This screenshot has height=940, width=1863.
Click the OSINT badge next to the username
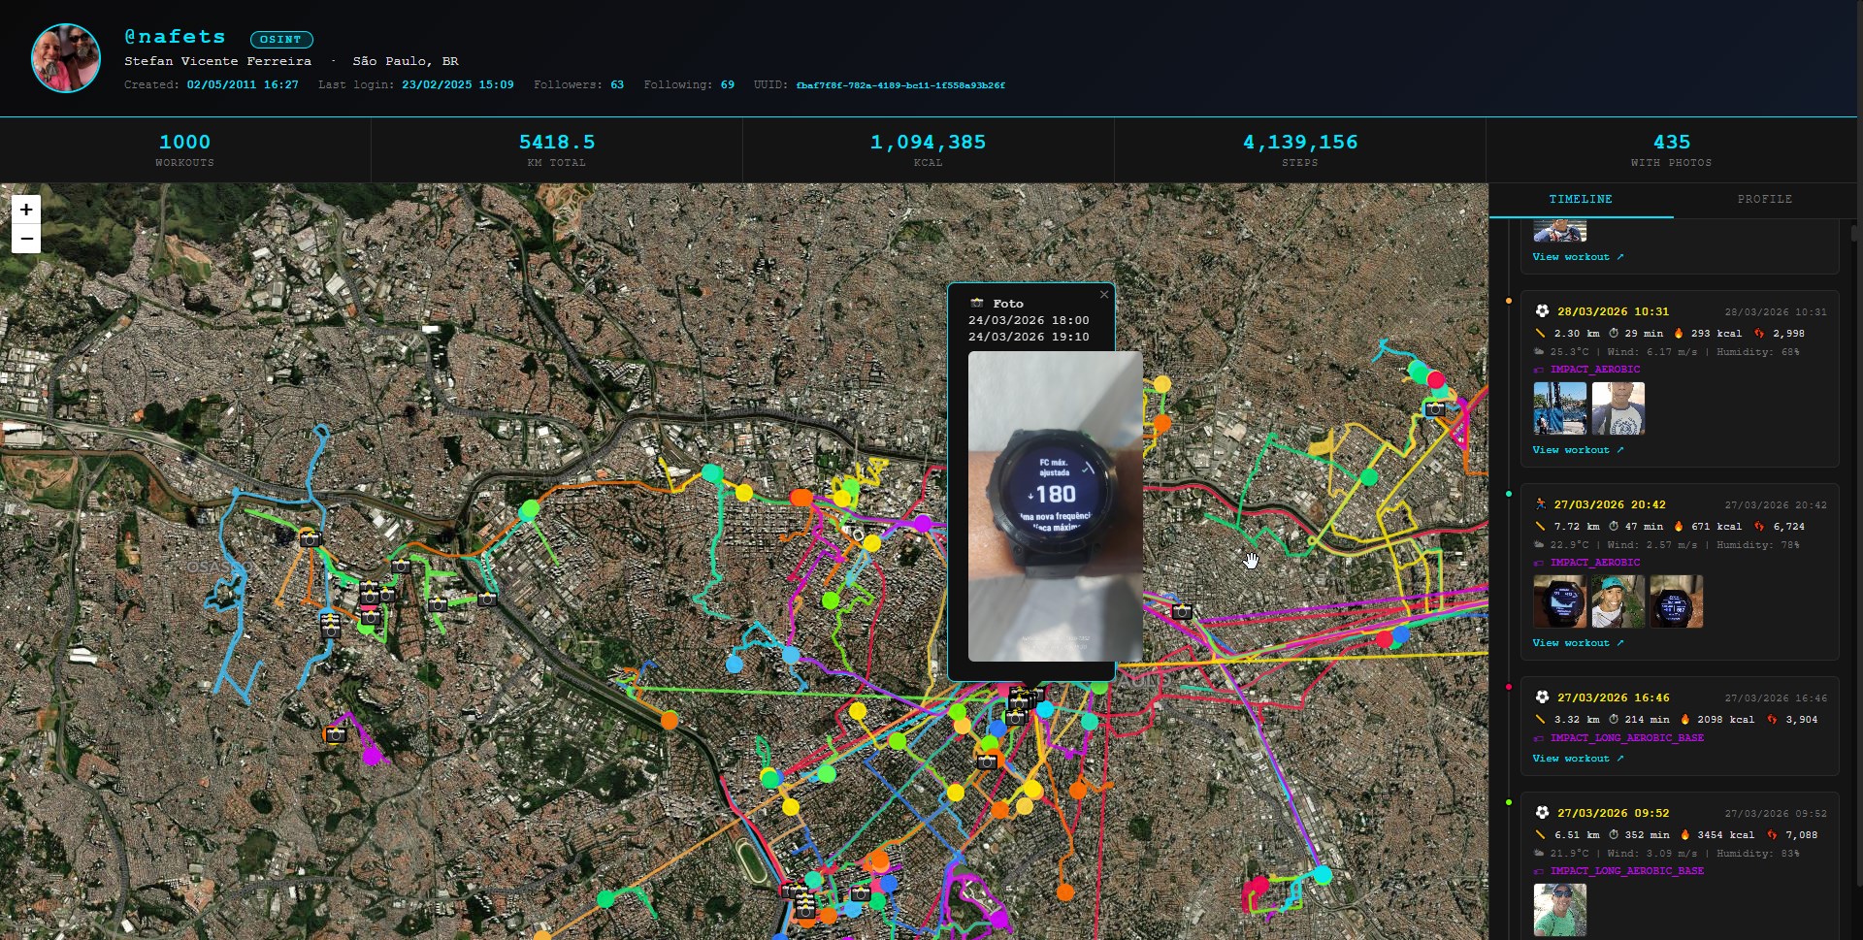tap(281, 40)
